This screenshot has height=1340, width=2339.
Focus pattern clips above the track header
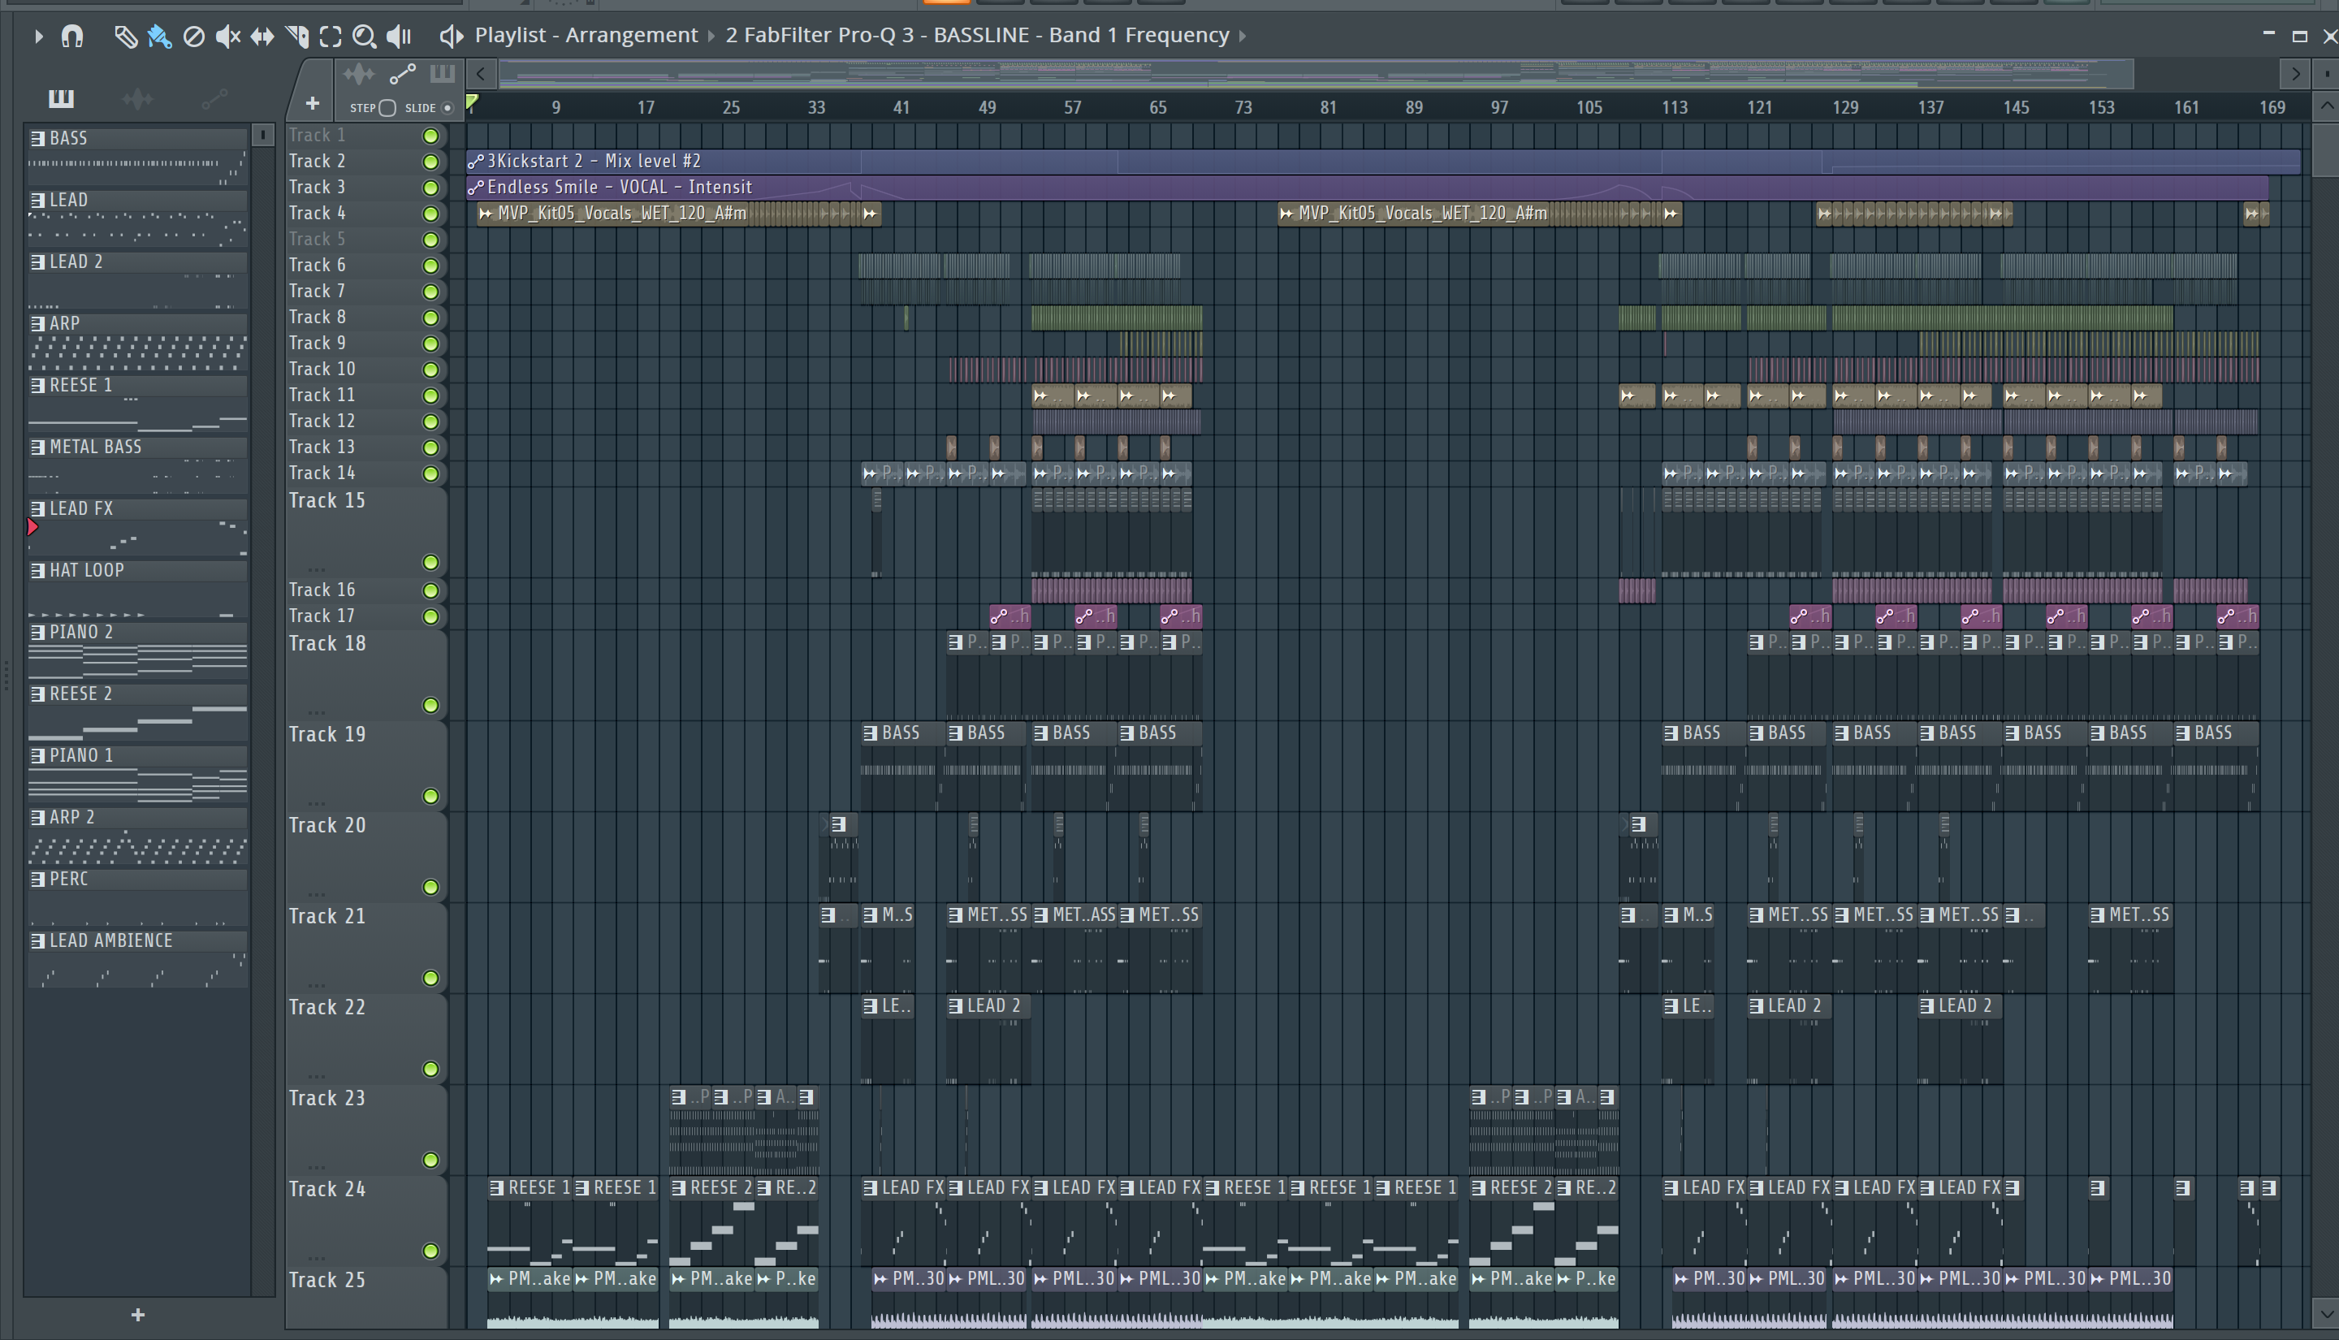(443, 74)
